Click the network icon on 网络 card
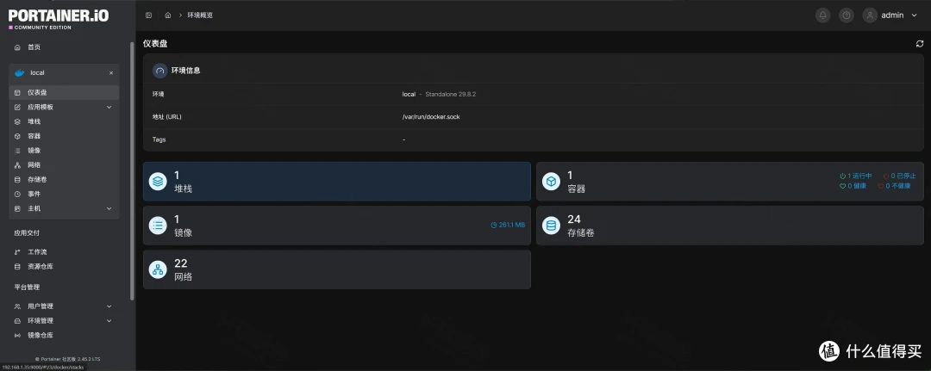The height and width of the screenshot is (371, 931). pos(158,269)
